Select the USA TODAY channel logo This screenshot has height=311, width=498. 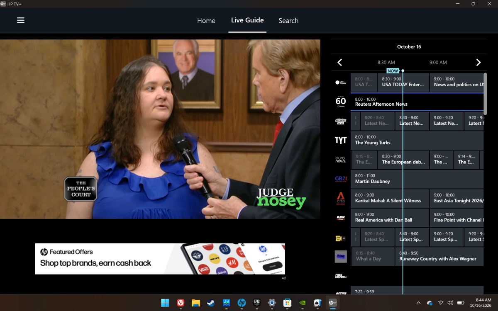(x=341, y=83)
